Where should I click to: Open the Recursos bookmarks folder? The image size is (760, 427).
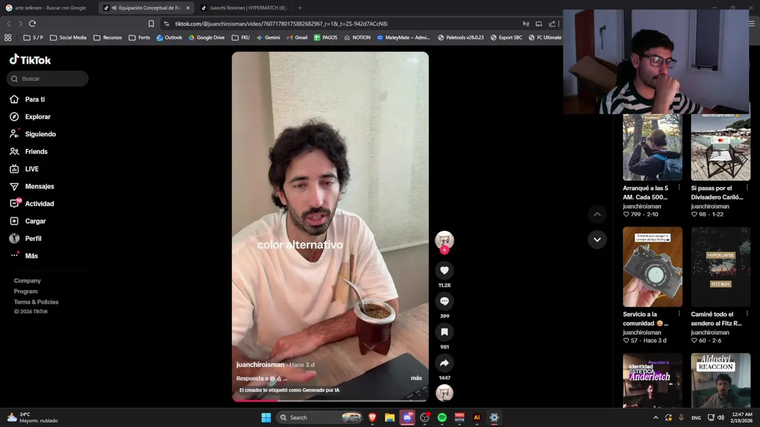click(107, 37)
